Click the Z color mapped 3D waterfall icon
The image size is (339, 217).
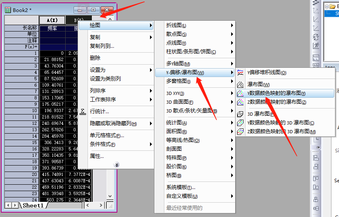pos(240,131)
